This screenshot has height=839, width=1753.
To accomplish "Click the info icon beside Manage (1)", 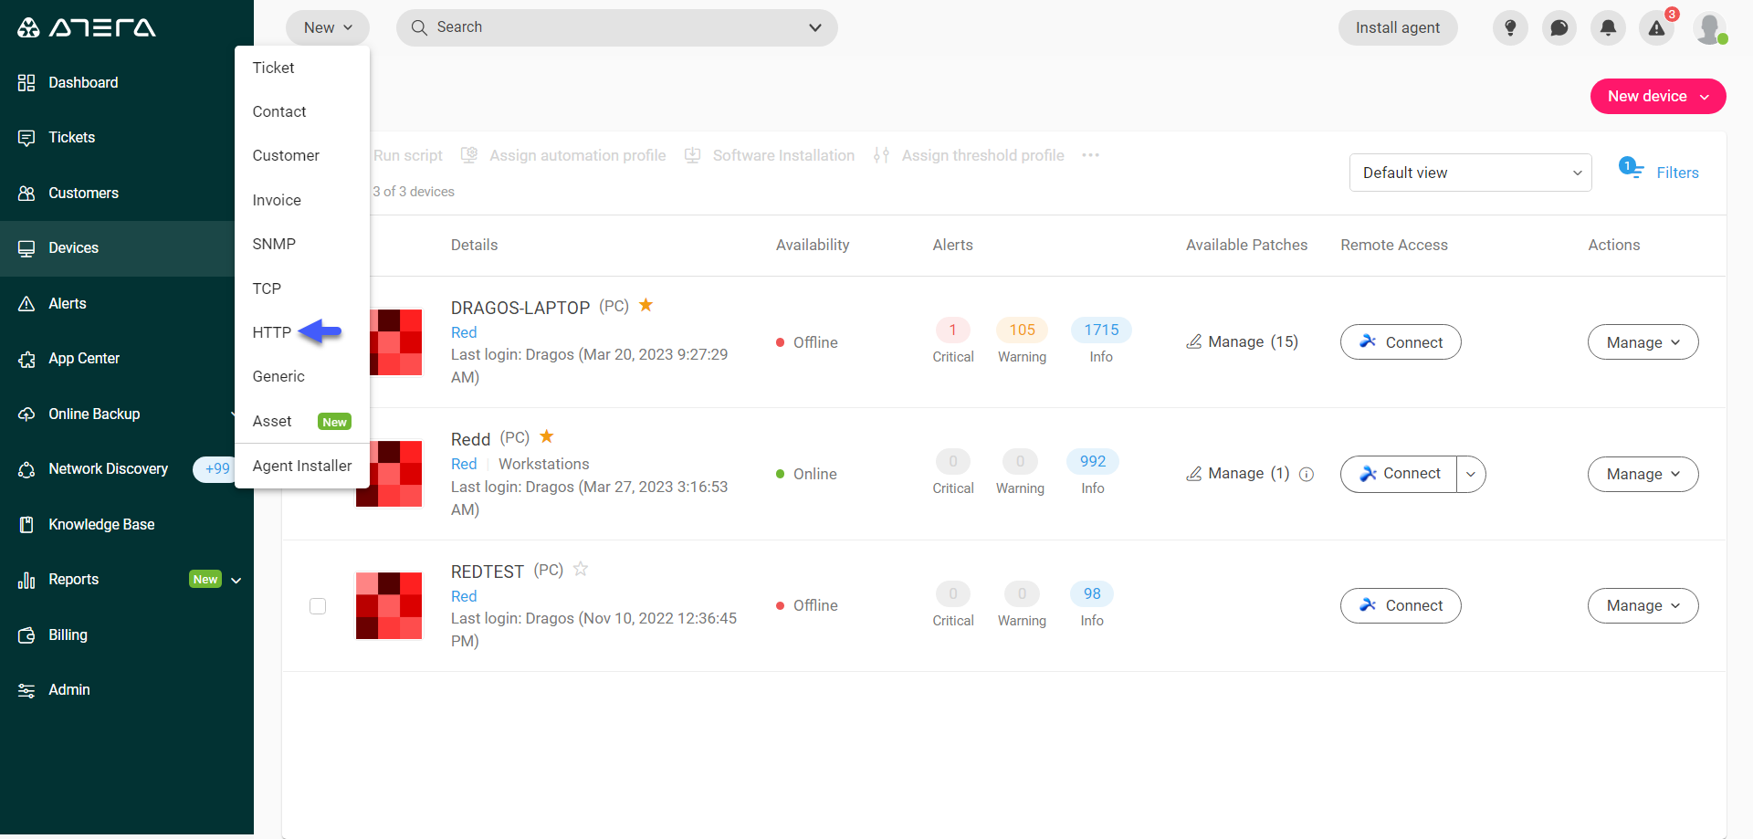I will pos(1307,474).
